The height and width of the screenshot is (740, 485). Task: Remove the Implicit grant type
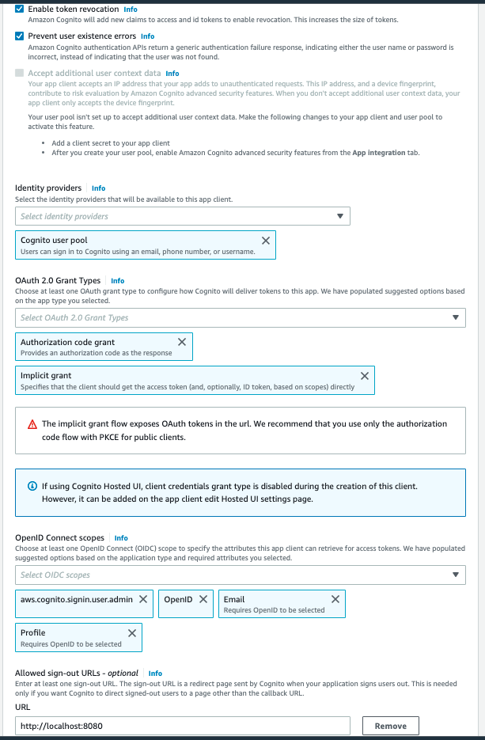point(364,375)
